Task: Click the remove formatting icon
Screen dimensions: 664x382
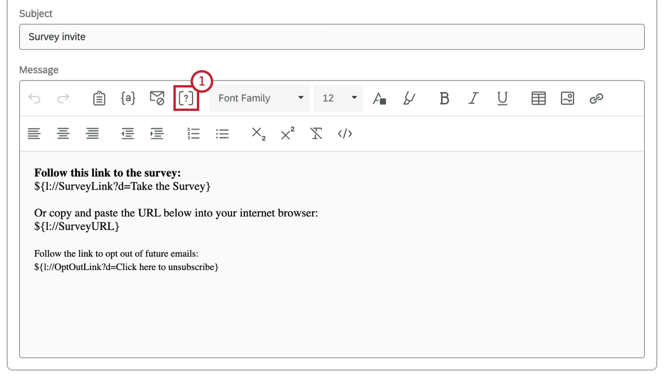Action: 316,134
